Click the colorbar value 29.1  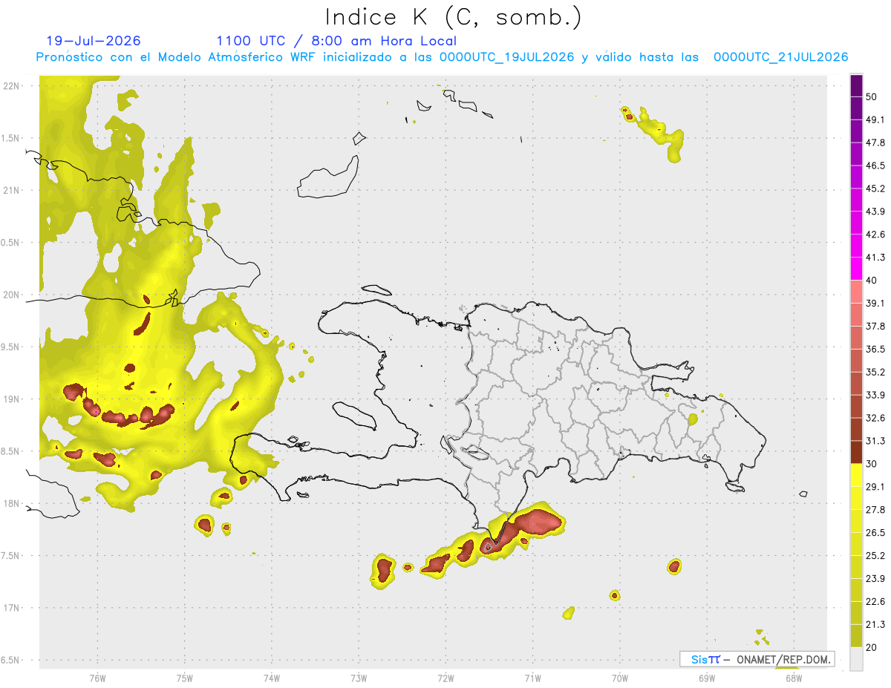point(875,487)
